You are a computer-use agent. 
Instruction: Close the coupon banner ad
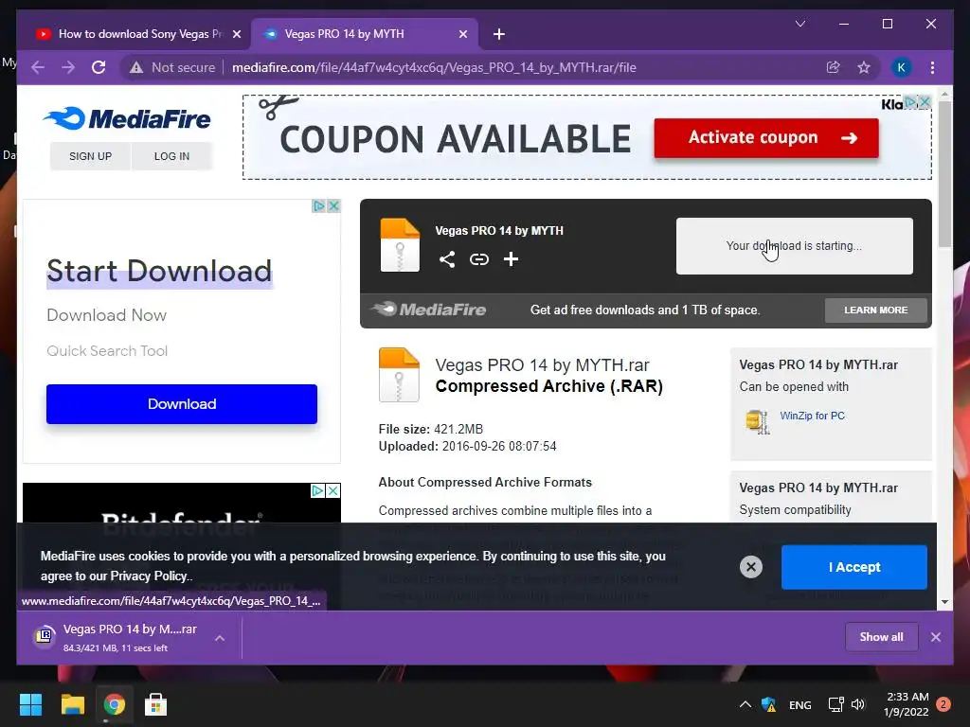(x=925, y=102)
